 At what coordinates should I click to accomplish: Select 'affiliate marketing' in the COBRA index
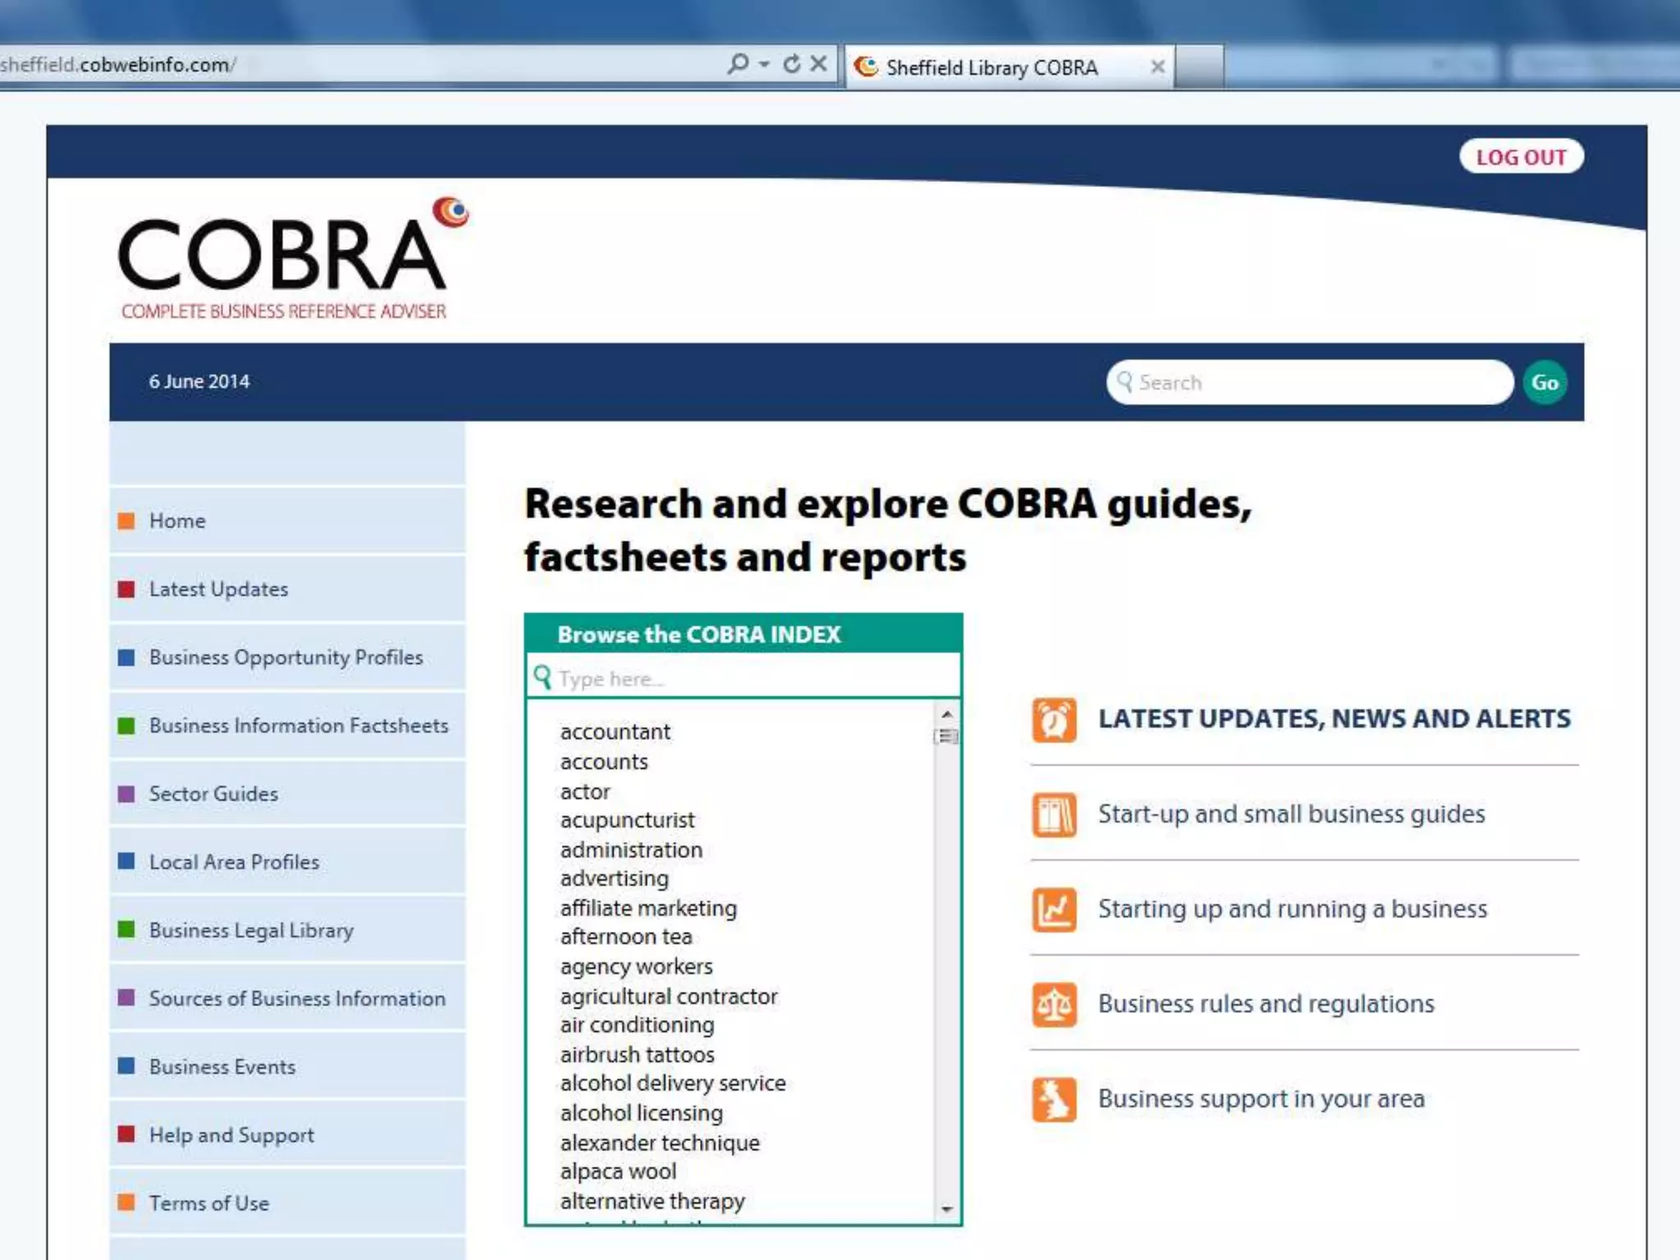coord(648,908)
